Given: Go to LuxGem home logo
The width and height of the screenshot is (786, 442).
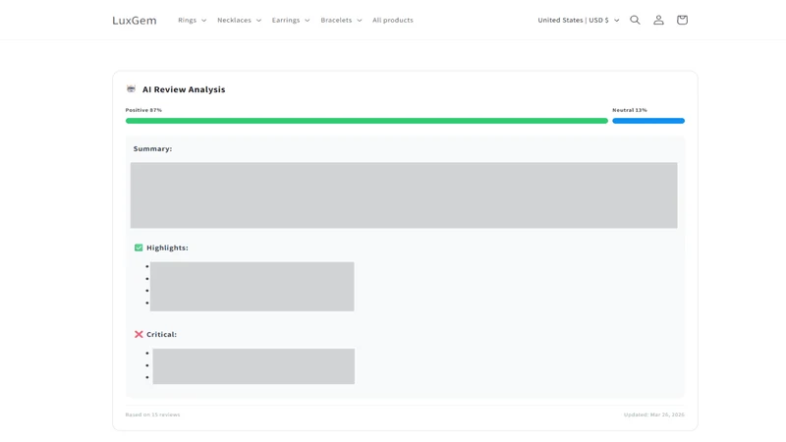Looking at the screenshot, I should pos(135,21).
